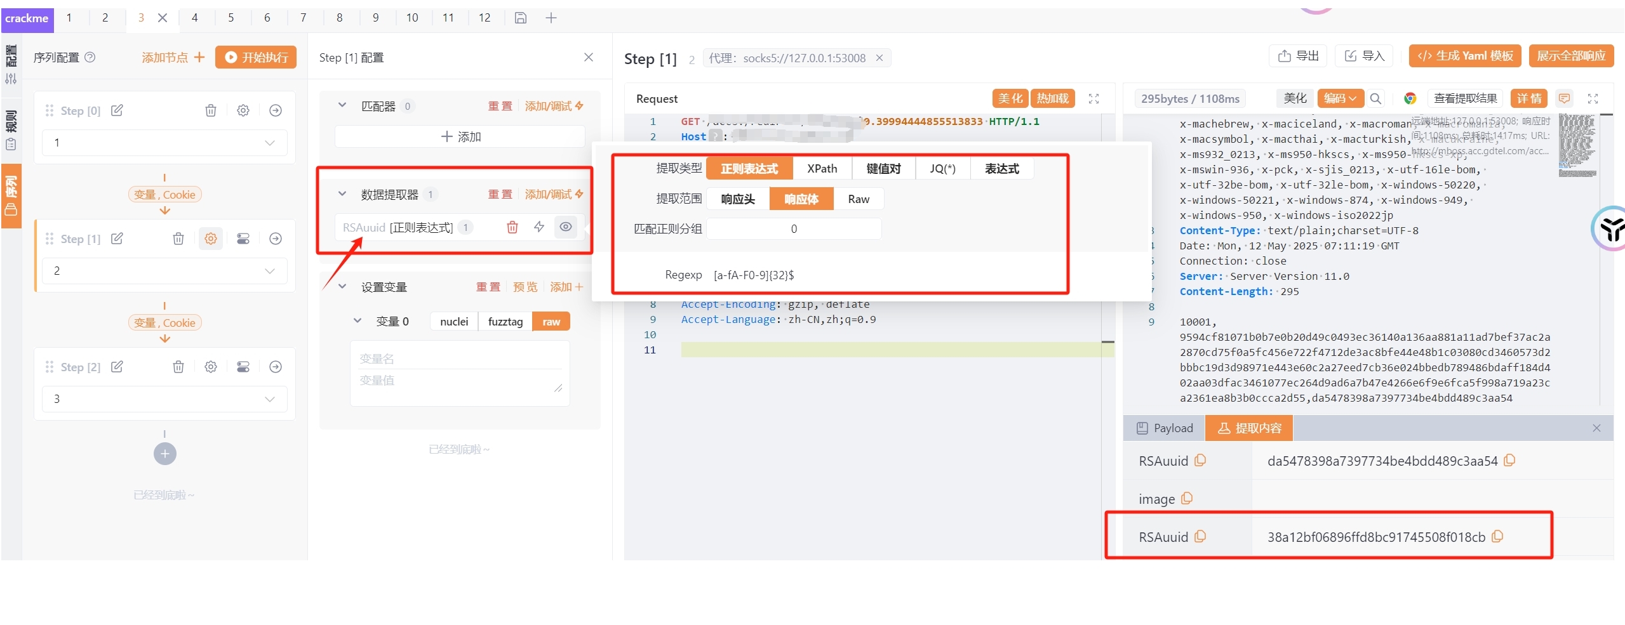Click the 导出 button
This screenshot has width=1625, height=625.
coord(1299,56)
